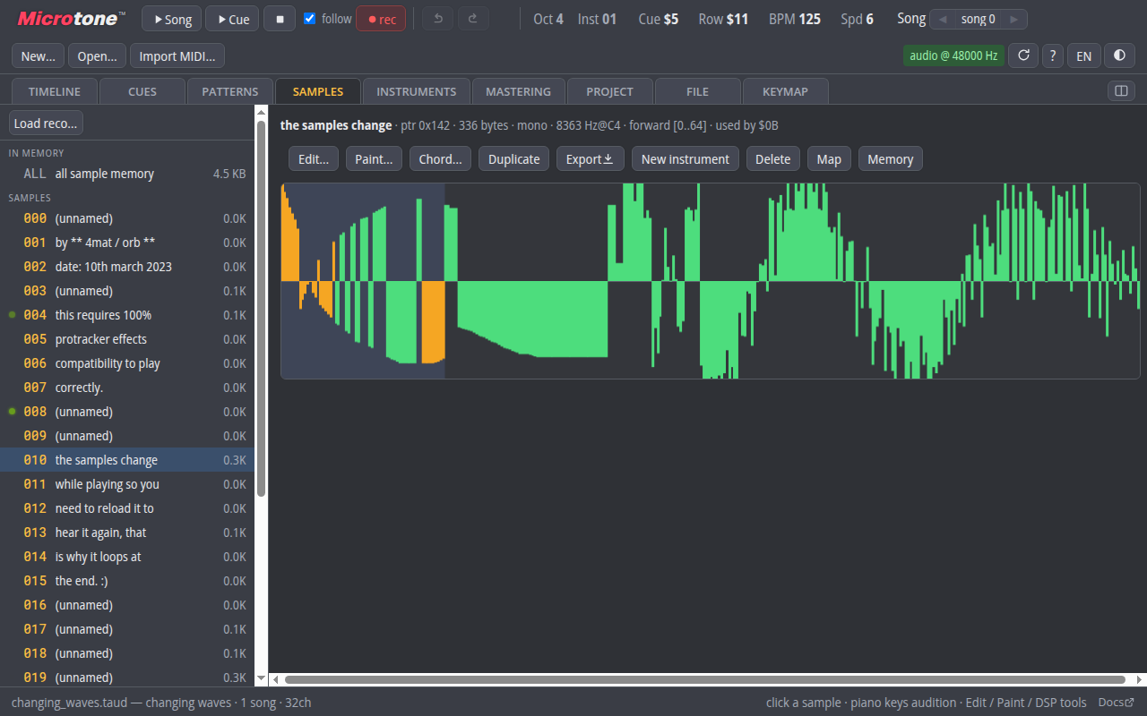Delete the current sample
The height and width of the screenshot is (716, 1147).
pos(772,158)
